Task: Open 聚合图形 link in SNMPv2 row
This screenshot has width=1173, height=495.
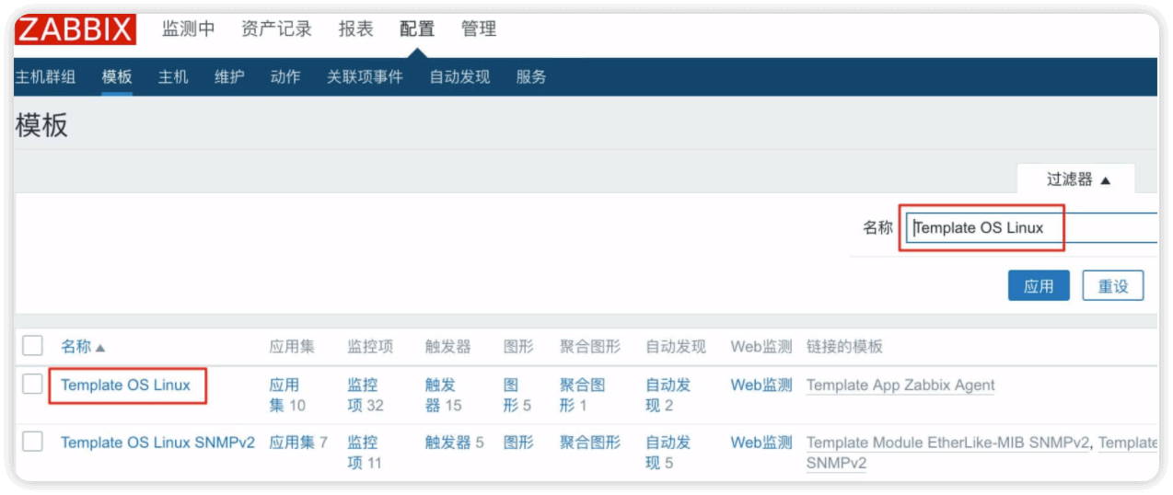Action: [590, 443]
